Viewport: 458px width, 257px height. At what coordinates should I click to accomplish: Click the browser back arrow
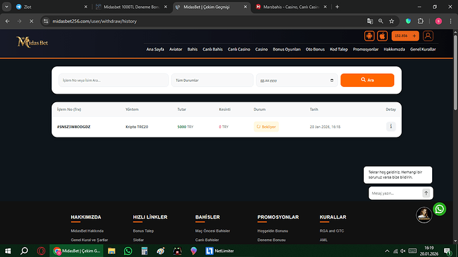tap(7, 21)
